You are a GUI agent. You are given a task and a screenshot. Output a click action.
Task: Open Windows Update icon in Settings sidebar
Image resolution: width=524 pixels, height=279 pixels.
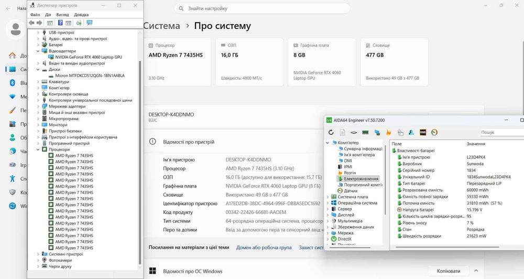click(13, 206)
